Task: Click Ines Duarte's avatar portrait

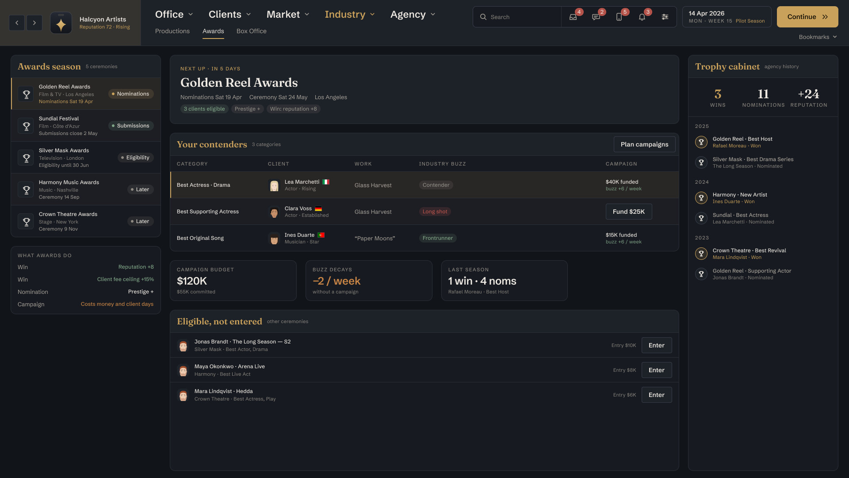Action: 274,238
